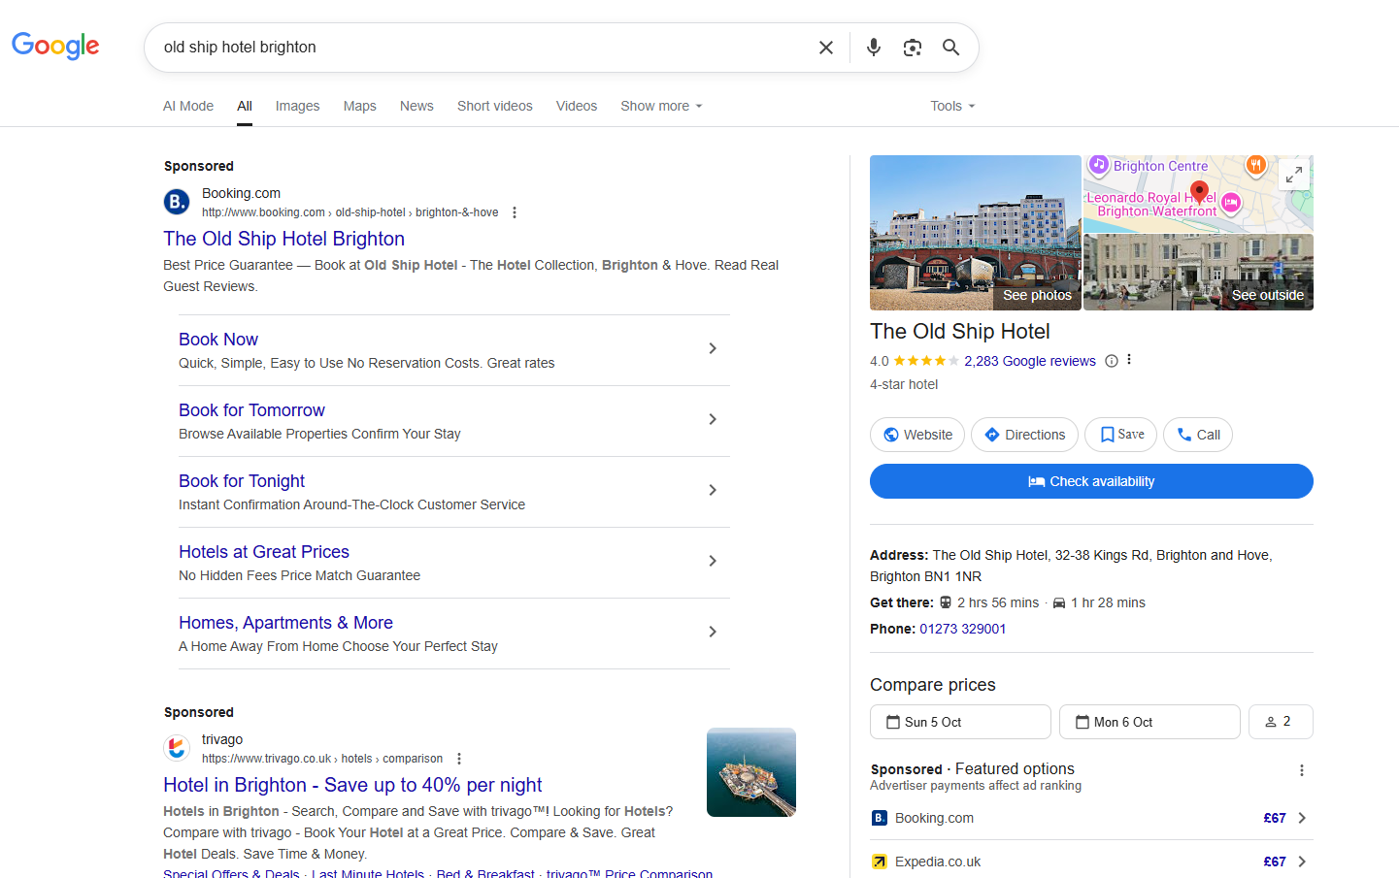Viewport: 1399px width, 878px height.
Task: Open the Featured options three-dot menu
Action: pyautogui.click(x=1301, y=770)
